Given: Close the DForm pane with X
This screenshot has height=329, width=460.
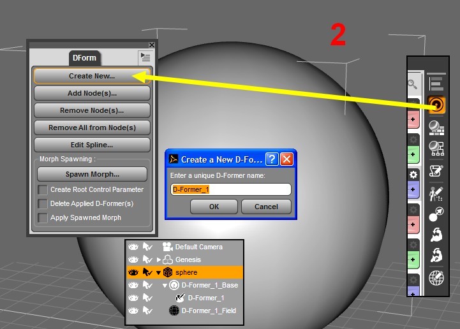Looking at the screenshot, I should coord(151,45).
